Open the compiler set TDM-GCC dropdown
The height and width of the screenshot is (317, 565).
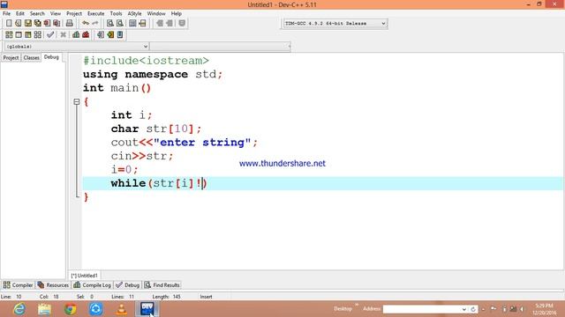pyautogui.click(x=383, y=24)
